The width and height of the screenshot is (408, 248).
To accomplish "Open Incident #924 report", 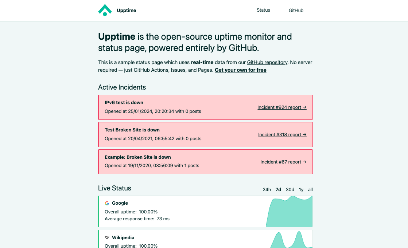I will 282,107.
